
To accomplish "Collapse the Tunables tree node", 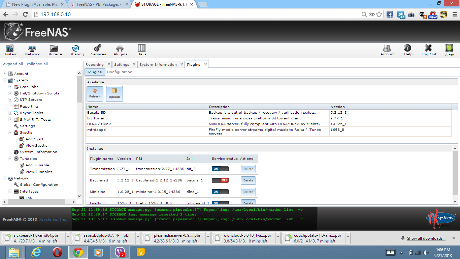I will 10,159.
